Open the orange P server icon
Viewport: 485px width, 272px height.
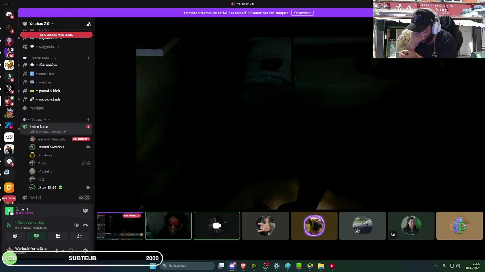coord(9,187)
